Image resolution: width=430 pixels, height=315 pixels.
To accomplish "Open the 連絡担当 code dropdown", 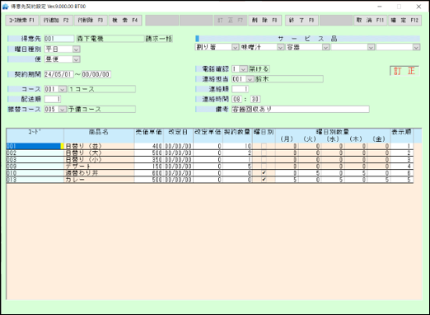I will [250, 79].
